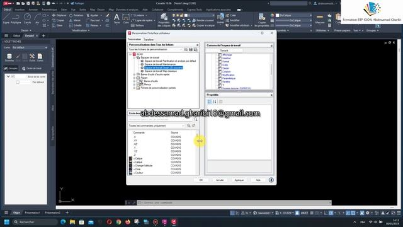
Task: Click the Appliquer button
Action: click(x=239, y=180)
